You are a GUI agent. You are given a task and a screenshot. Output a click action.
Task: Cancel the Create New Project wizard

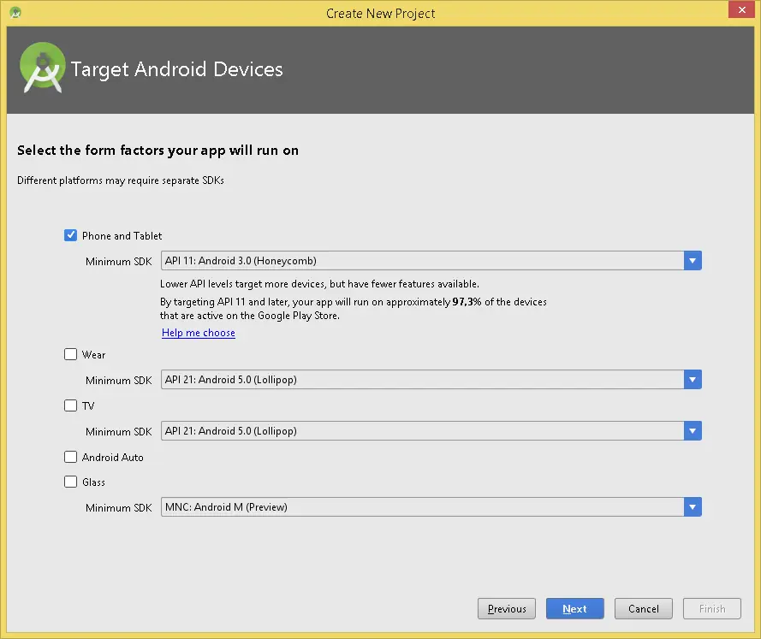click(x=644, y=608)
